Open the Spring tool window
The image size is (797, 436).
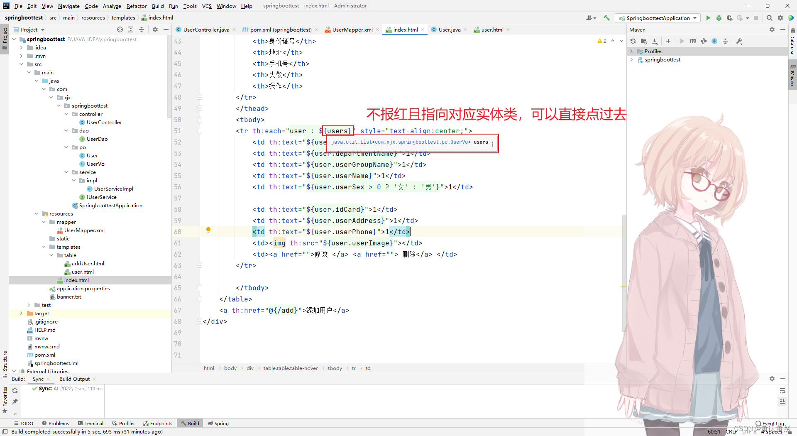tap(218, 423)
